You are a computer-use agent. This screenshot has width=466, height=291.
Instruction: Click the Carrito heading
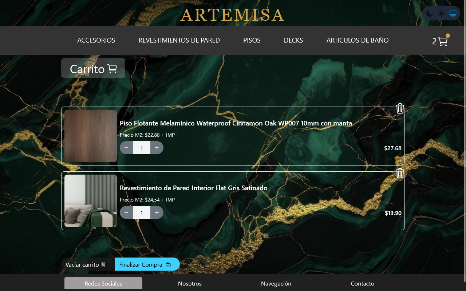(93, 68)
